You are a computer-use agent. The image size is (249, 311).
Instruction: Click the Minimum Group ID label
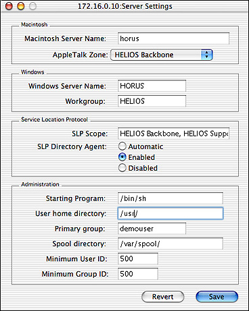pos(75,274)
